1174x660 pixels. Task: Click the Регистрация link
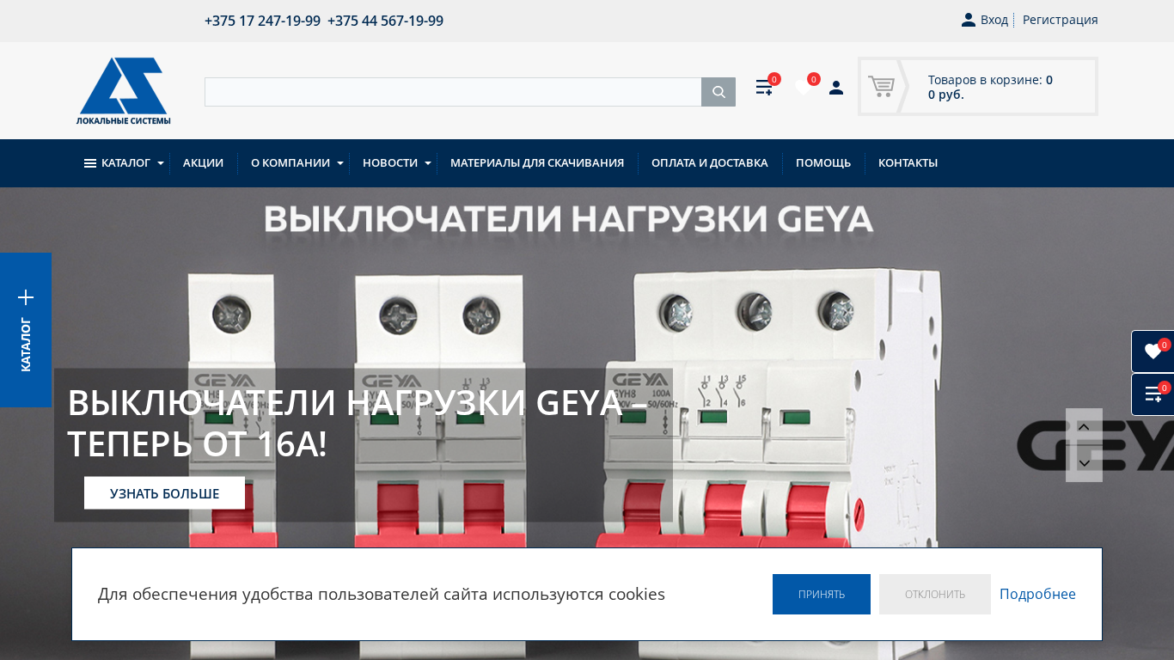(x=1061, y=20)
